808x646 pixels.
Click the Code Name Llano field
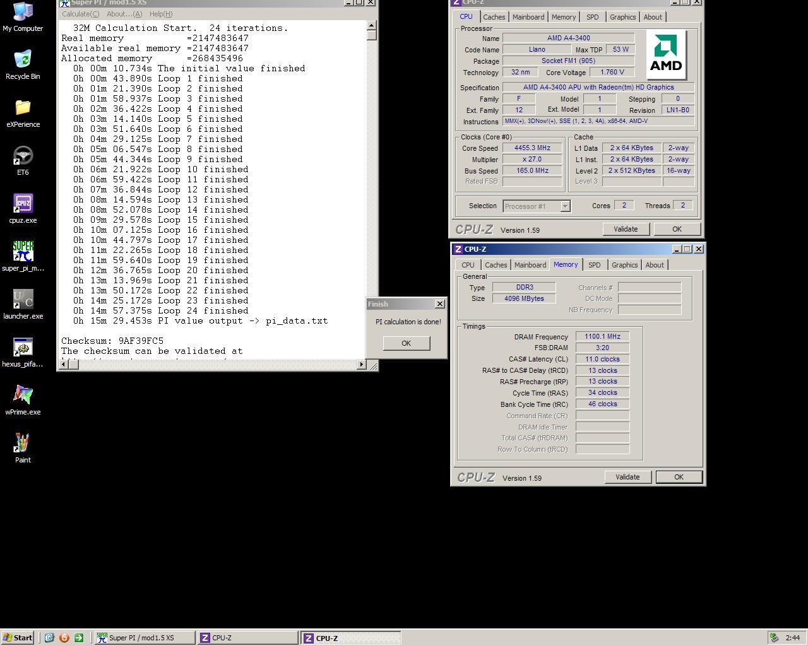[x=537, y=49]
